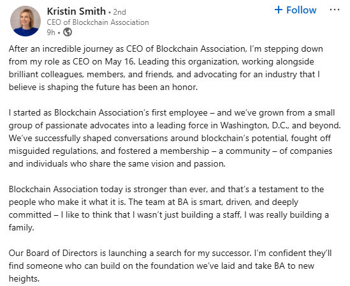Click the paragraph starting 'After an incredible journey'
The height and width of the screenshot is (286, 350).
click(x=166, y=68)
